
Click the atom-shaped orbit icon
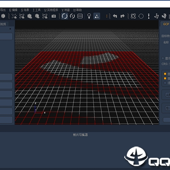(133, 16)
